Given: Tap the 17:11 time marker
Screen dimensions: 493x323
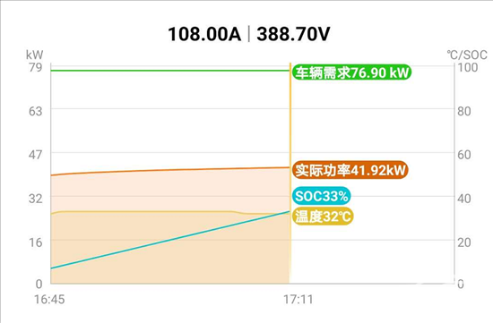Looking at the screenshot, I should [x=298, y=299].
